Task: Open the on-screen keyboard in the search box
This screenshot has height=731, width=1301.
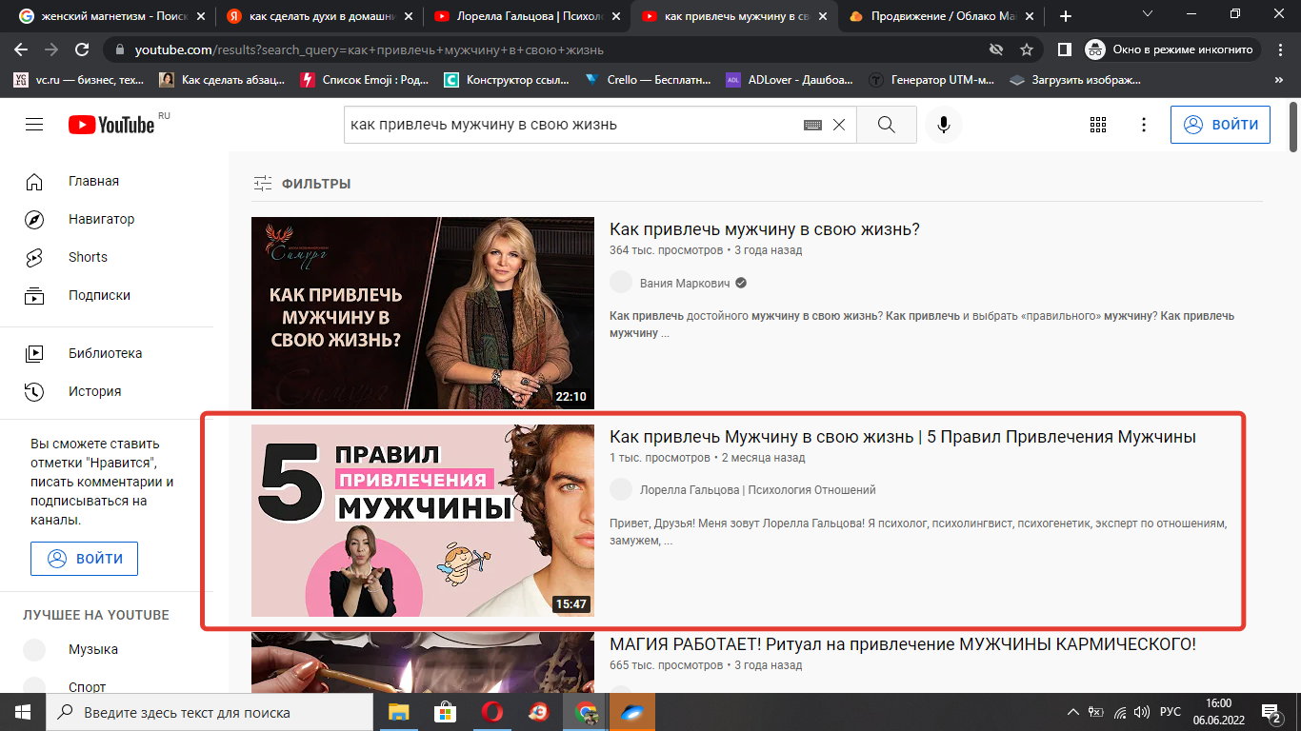Action: coord(812,125)
